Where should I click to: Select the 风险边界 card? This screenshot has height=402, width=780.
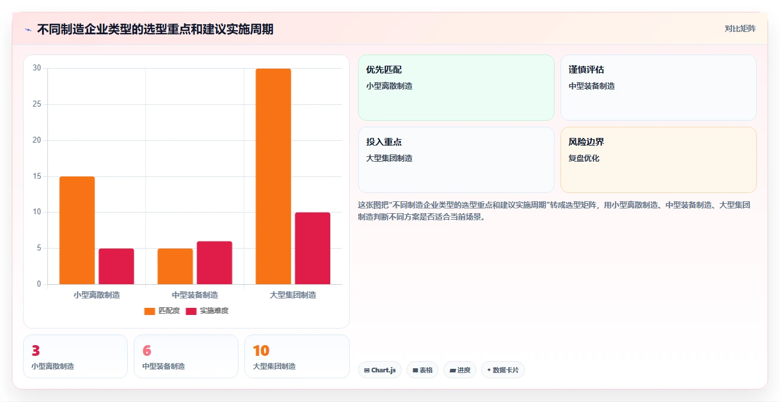point(659,160)
